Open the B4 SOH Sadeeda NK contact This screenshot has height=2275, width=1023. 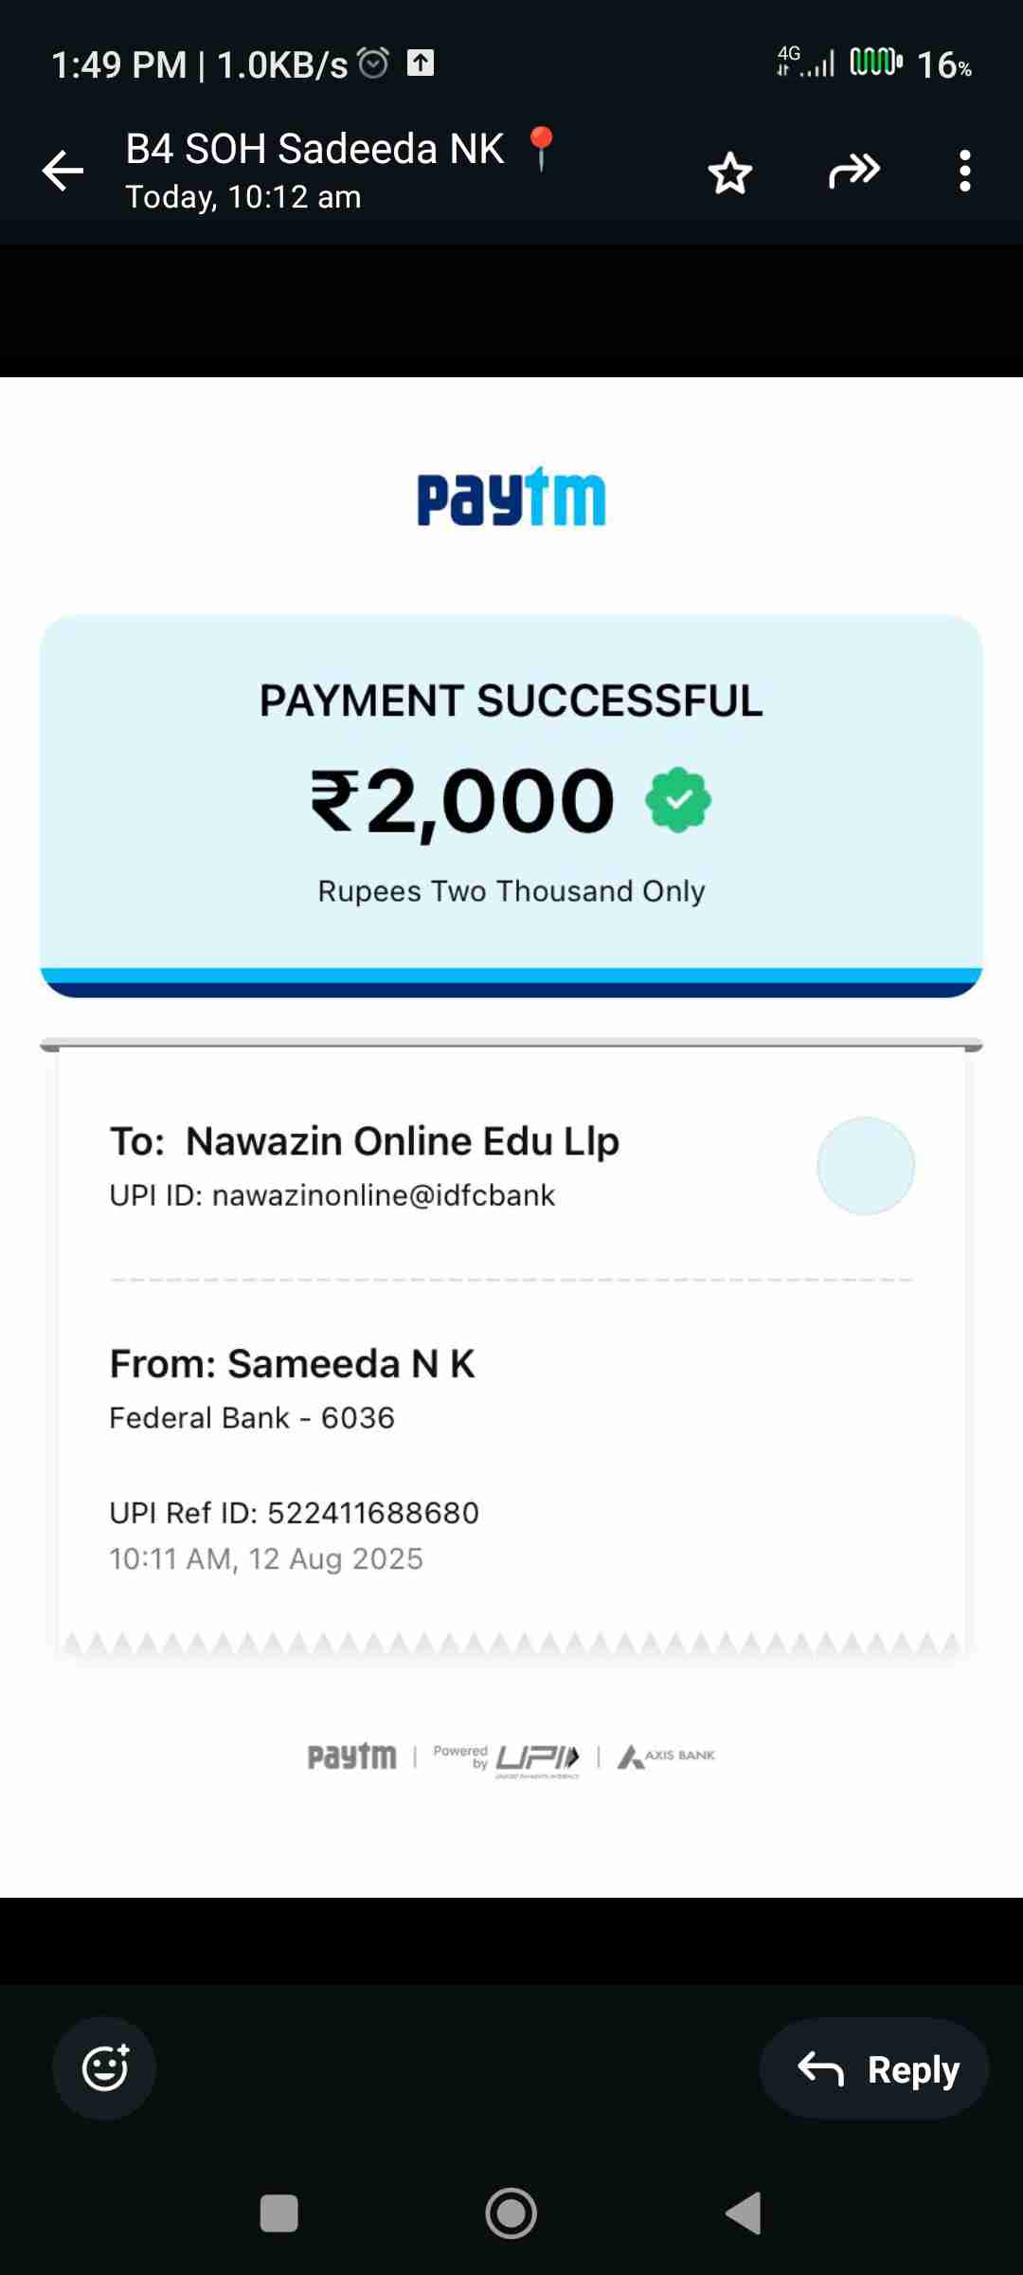(314, 150)
